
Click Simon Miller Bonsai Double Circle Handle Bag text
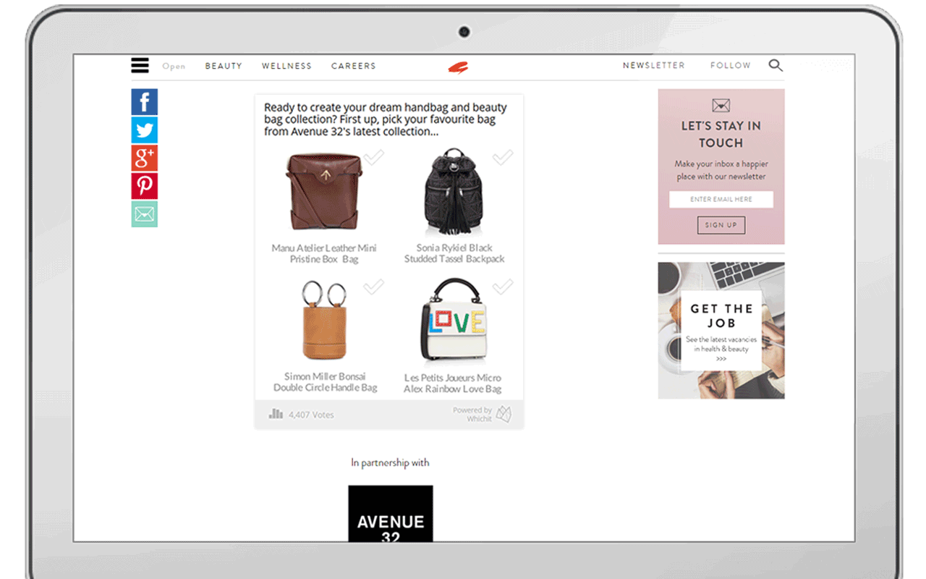pos(325,382)
